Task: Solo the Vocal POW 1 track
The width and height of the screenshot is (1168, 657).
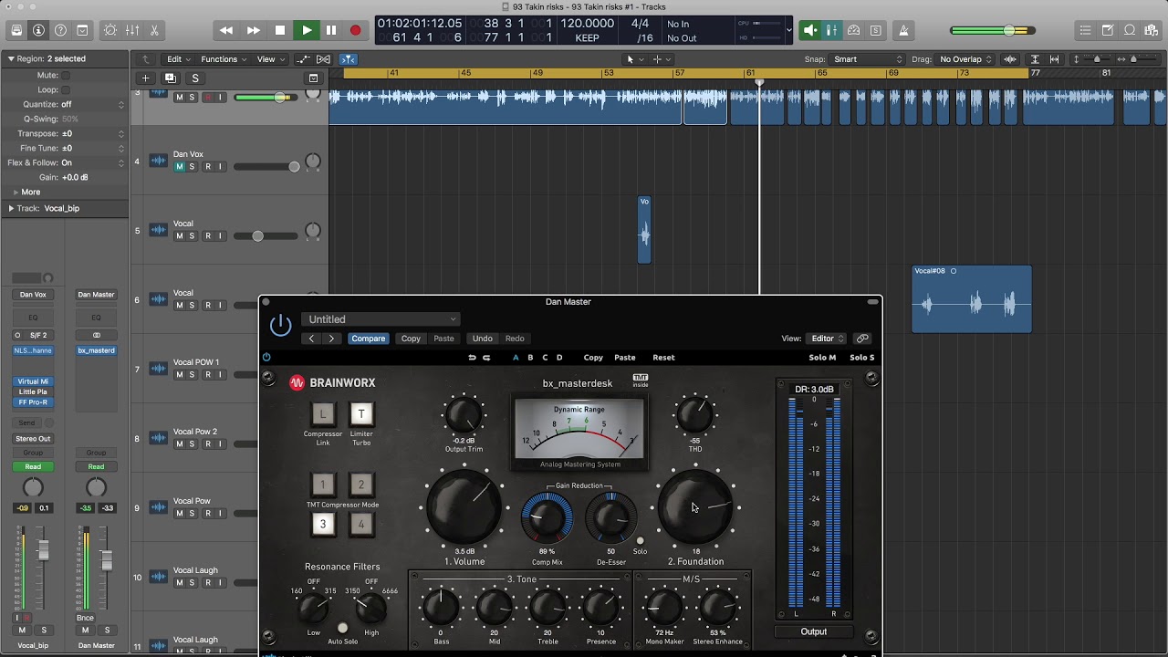Action: point(192,375)
